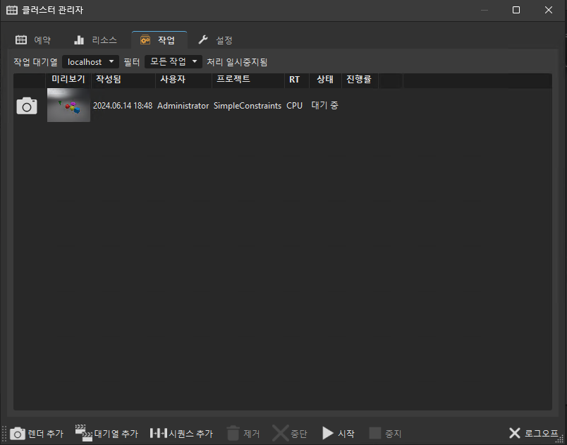Viewport: 567px width, 445px height.
Task: Click the cluster manager title bar icon
Action: pyautogui.click(x=12, y=10)
